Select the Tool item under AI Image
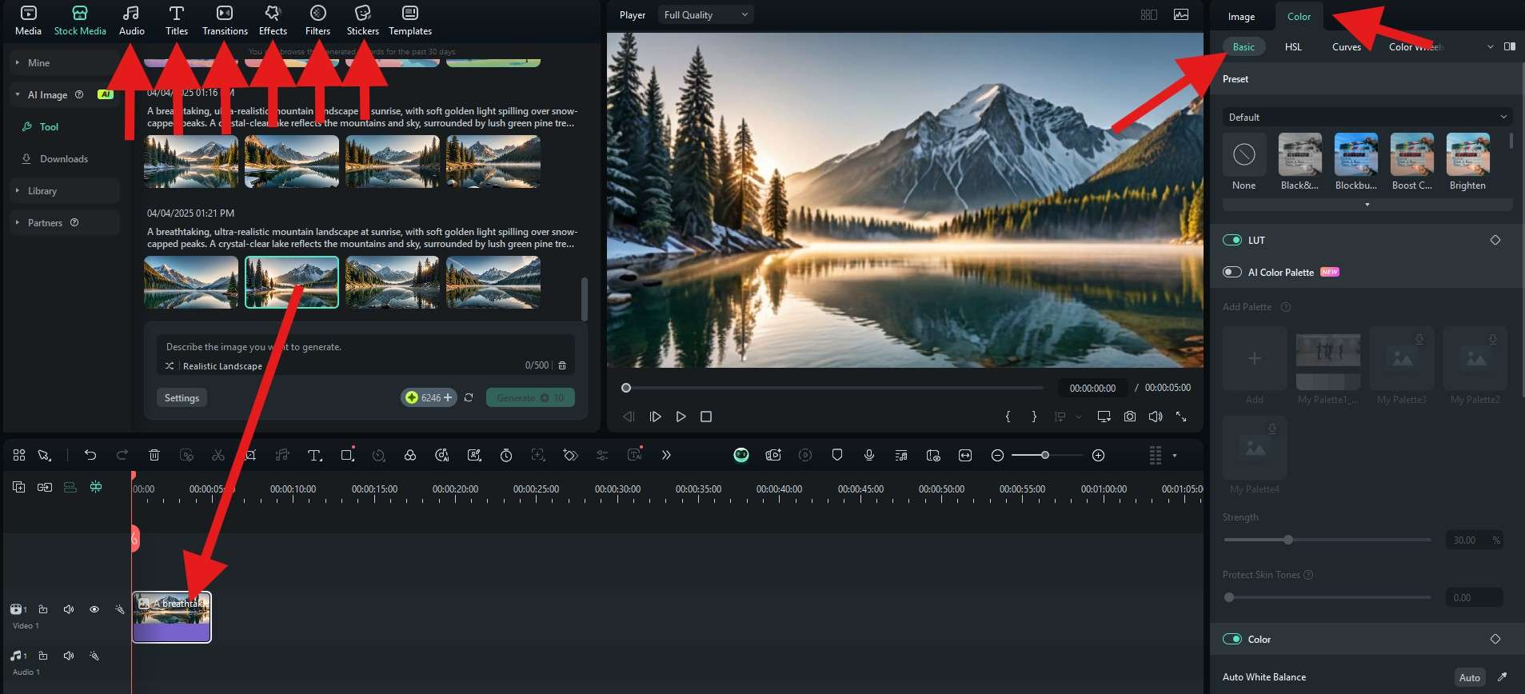The image size is (1525, 694). click(x=49, y=126)
